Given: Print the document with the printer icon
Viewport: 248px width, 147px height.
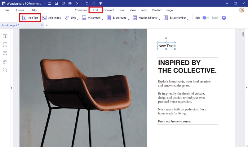Looking at the screenshot, I should [70, 3].
